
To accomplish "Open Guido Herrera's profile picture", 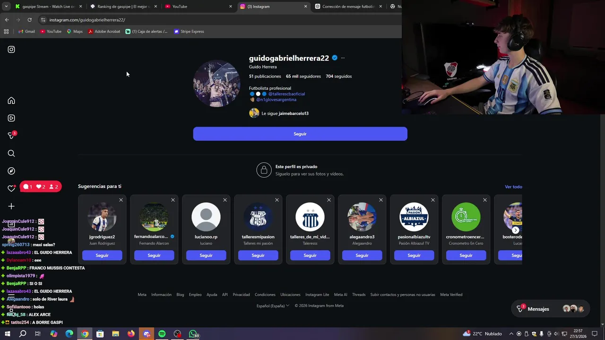I will [x=217, y=84].
